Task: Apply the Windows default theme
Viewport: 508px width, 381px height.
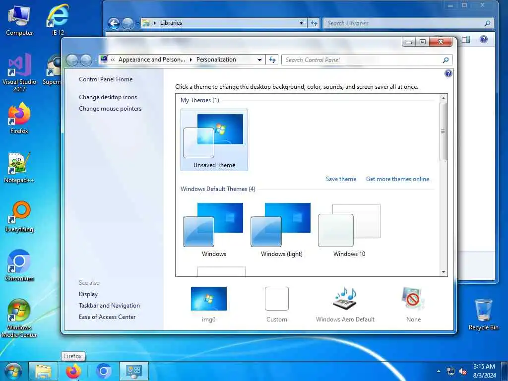Action: click(x=214, y=229)
